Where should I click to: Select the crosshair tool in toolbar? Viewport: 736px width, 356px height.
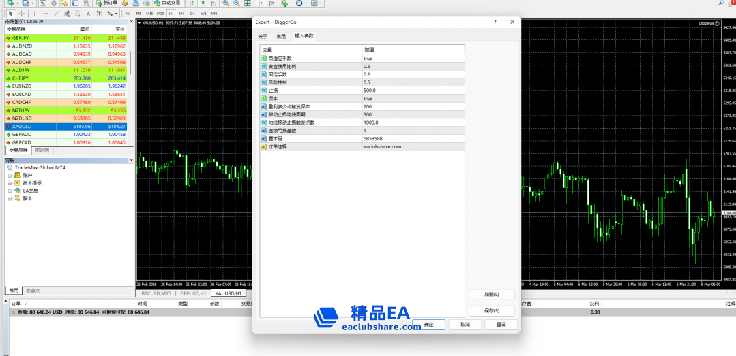click(x=21, y=14)
